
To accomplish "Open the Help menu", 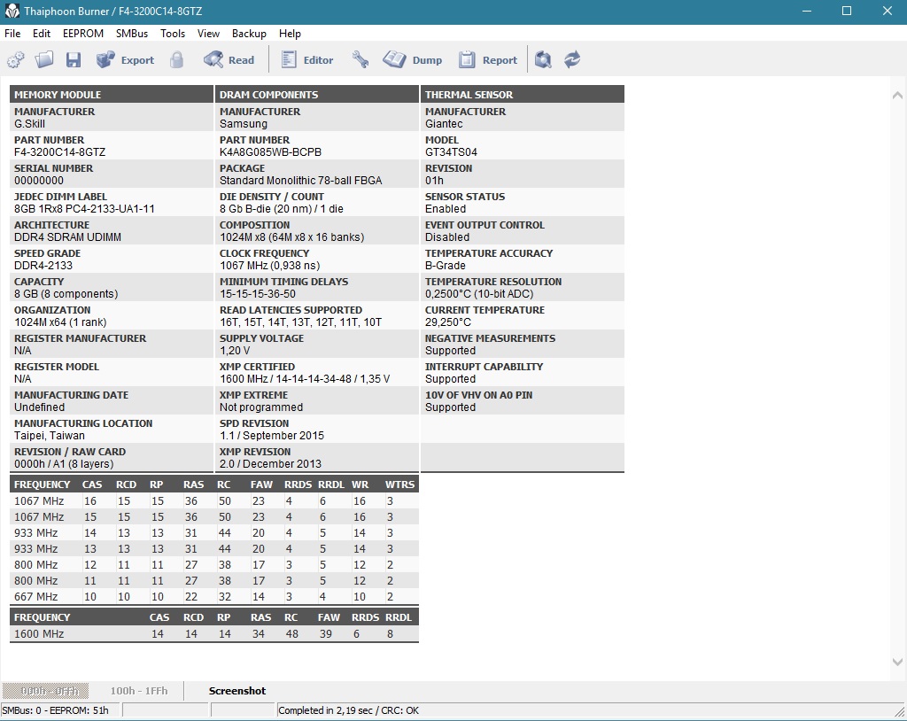I will 290,34.
